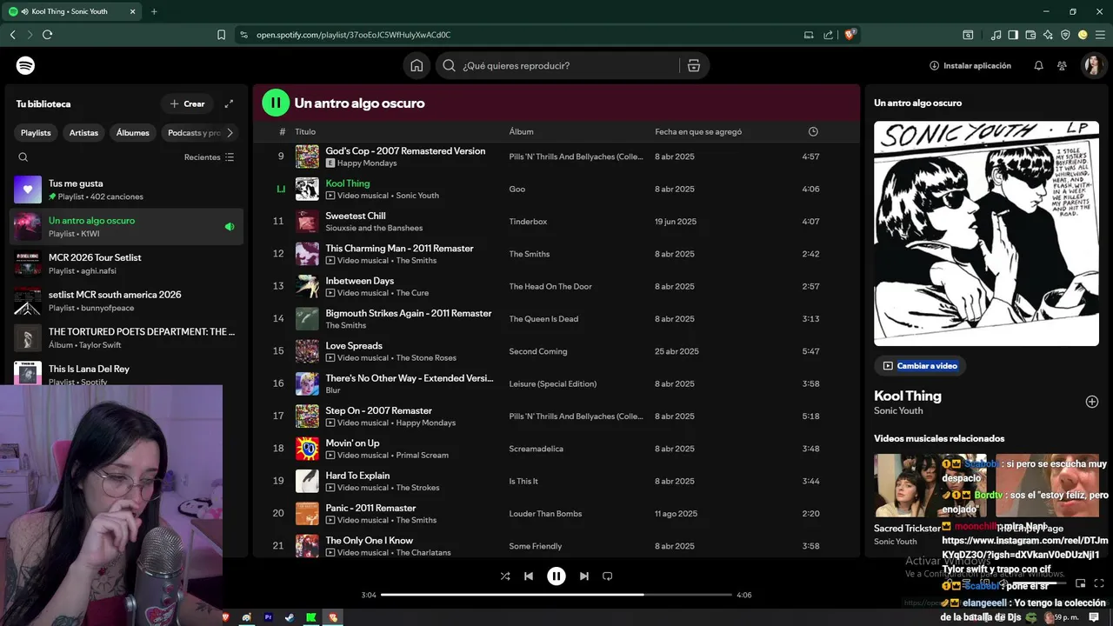This screenshot has width=1113, height=626.
Task: Select This Charming Man track row
Action: [x=556, y=254]
